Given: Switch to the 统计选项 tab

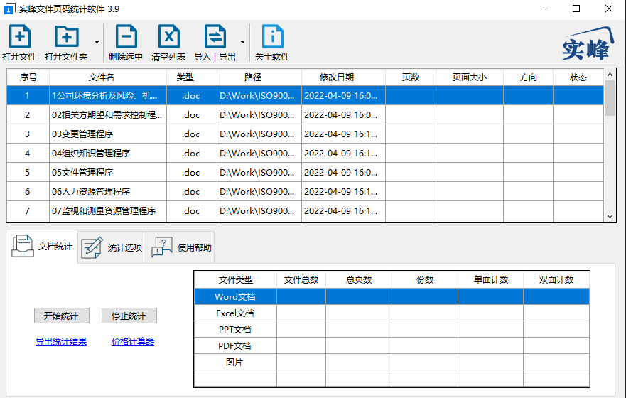Looking at the screenshot, I should [x=112, y=247].
